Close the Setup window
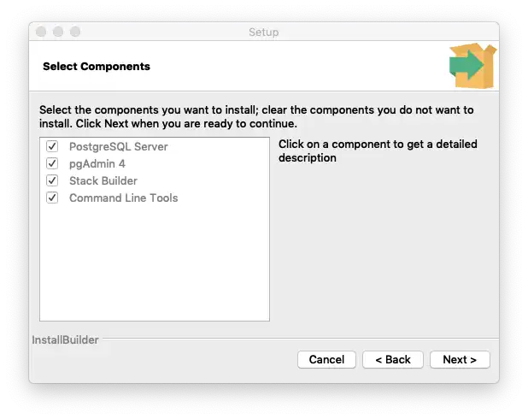Image resolution: width=528 pixels, height=419 pixels. pos(43,32)
